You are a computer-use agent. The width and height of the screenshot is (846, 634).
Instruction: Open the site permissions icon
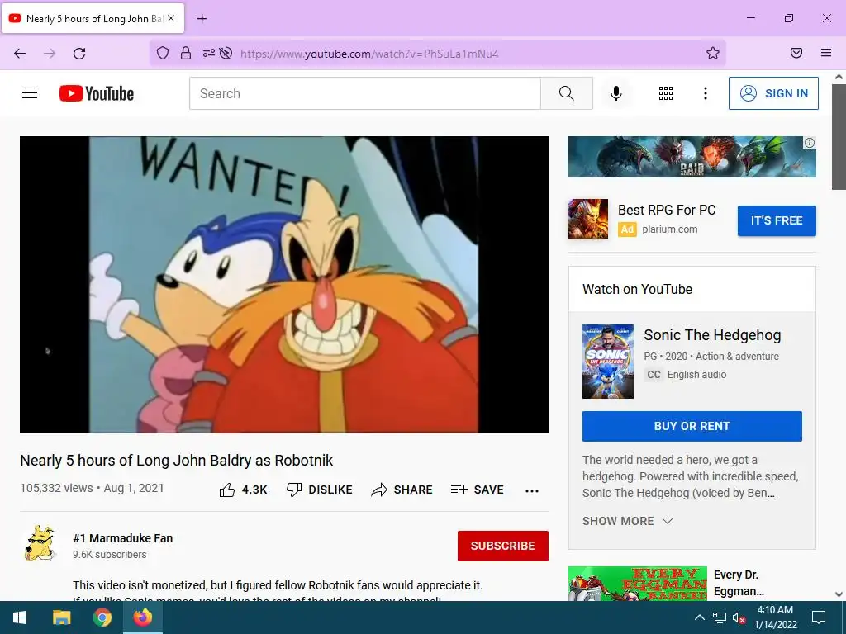(208, 53)
